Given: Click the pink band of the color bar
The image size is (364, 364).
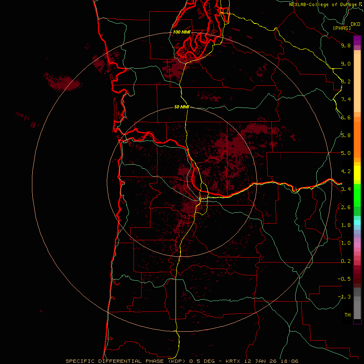Looking at the screenshot, I should point(357,245).
